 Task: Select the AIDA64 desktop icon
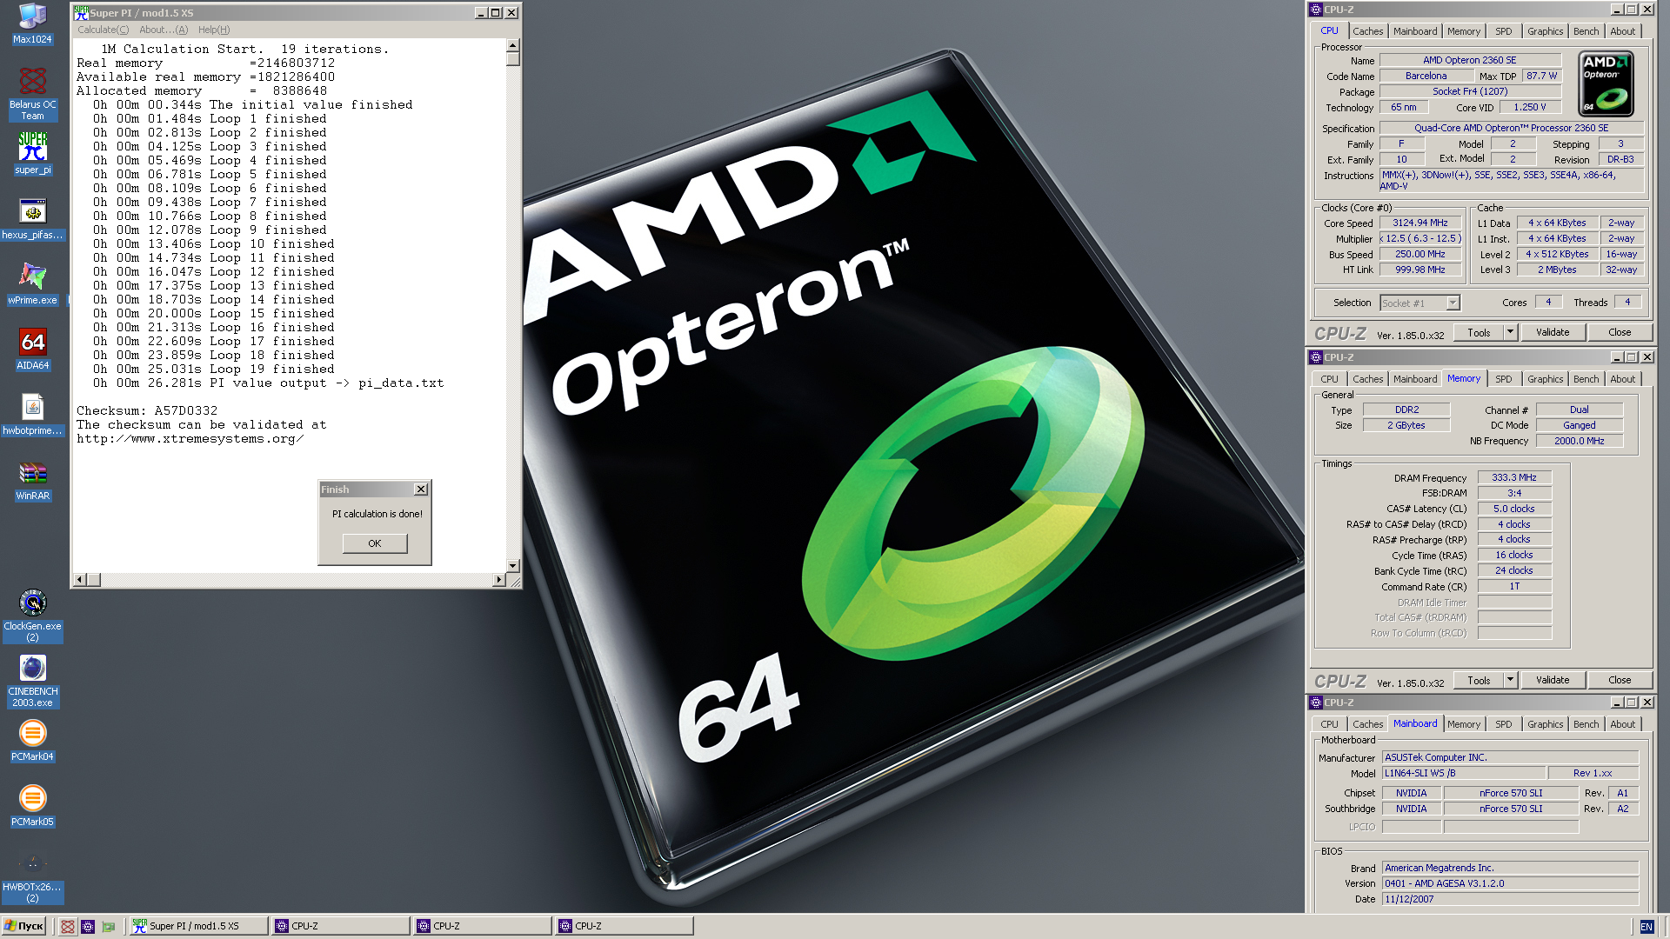(32, 349)
